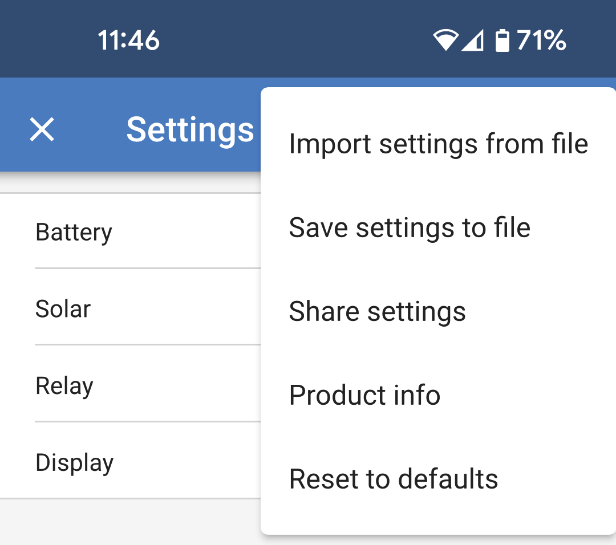Tap the Settings title in header
The image size is (616, 545).
[190, 130]
